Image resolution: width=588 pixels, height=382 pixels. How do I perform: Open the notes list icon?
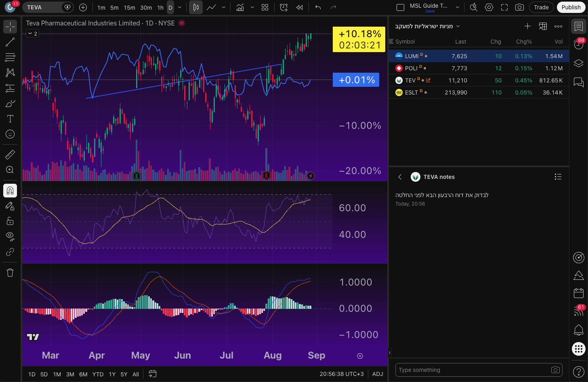click(558, 177)
